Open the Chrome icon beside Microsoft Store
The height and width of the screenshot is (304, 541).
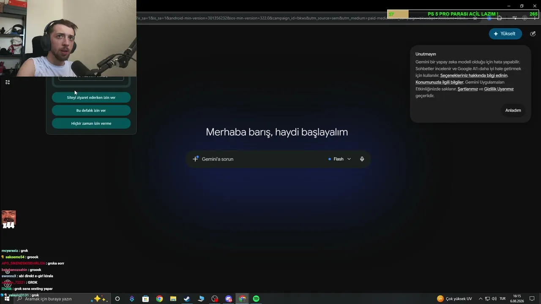[x=159, y=299]
